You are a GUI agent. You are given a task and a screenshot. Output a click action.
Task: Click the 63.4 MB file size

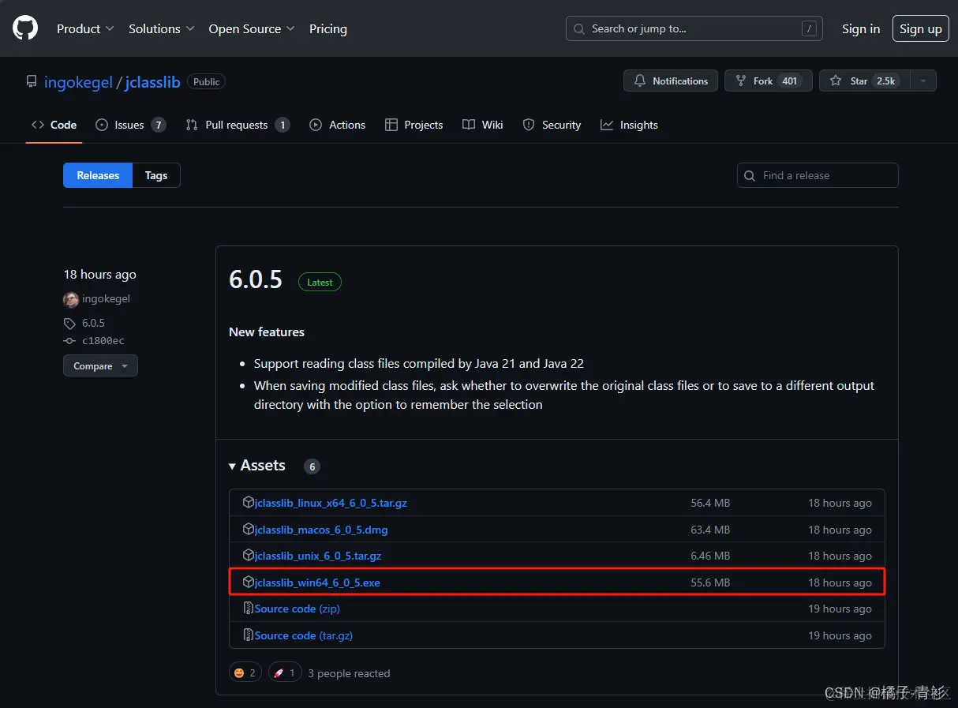click(710, 530)
